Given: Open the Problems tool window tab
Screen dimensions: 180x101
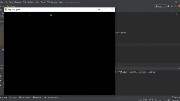Looking at the screenshot, I should [x=24, y=97].
